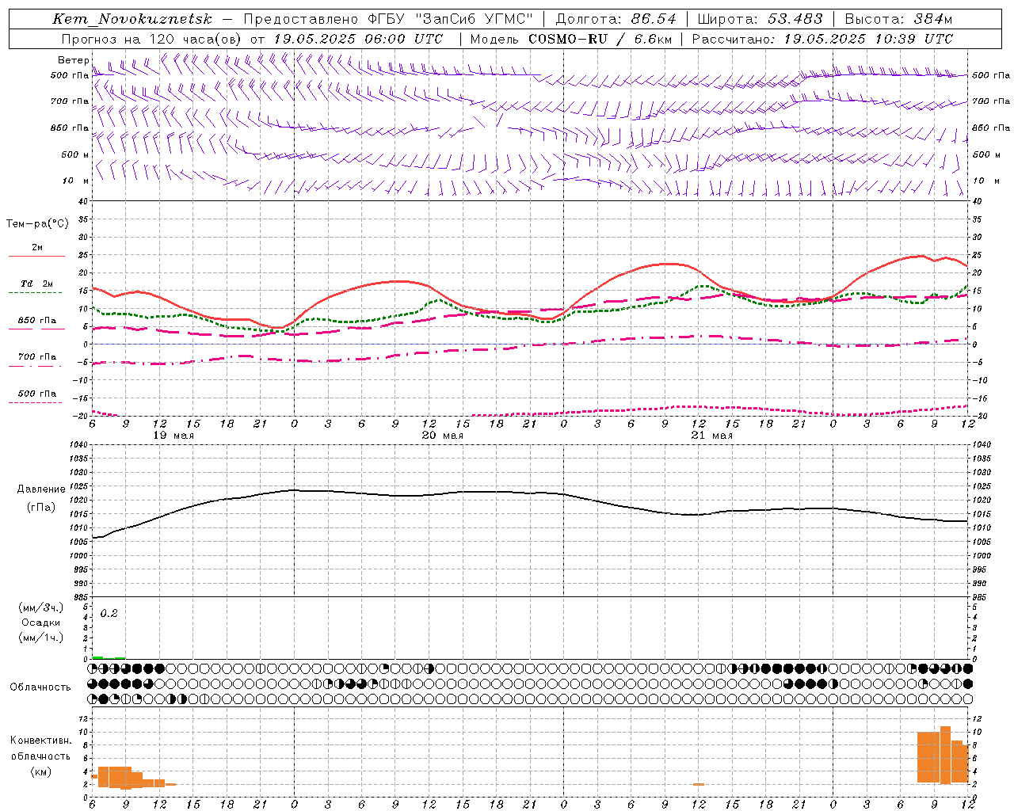1014x811 pixels.
Task: Click the '19 мая' date label
Action: tap(173, 436)
